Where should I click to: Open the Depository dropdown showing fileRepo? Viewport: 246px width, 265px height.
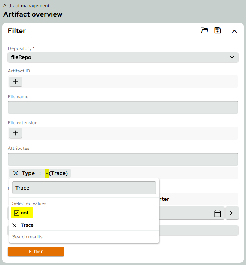pyautogui.click(x=123, y=57)
